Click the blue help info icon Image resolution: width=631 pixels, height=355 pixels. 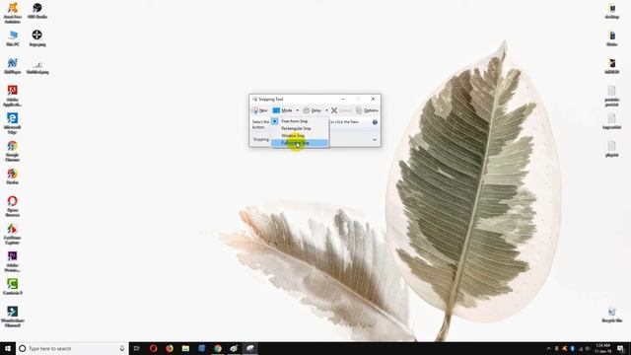point(375,122)
